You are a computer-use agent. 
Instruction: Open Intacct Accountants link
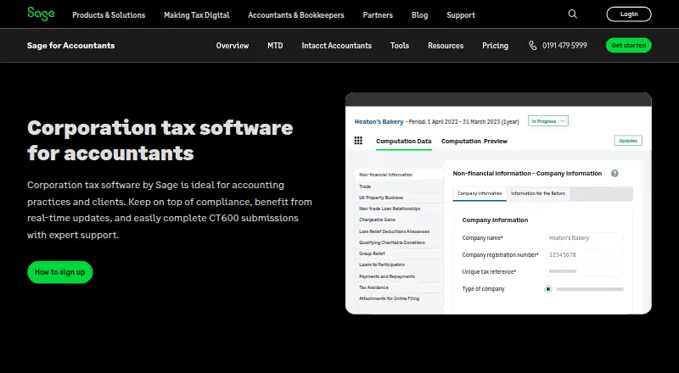[x=336, y=46]
